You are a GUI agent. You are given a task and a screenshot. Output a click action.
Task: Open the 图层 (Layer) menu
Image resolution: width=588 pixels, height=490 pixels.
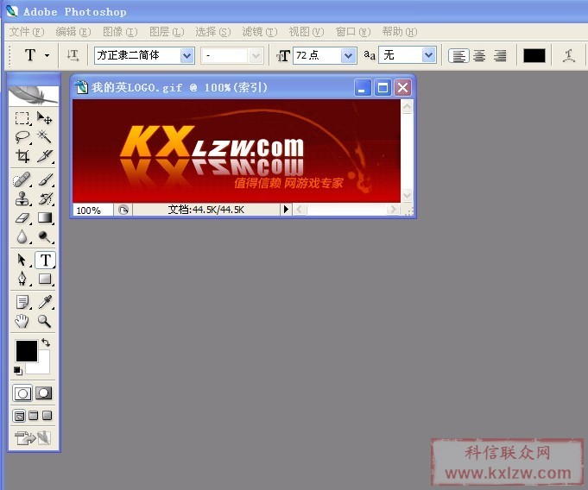coord(167,32)
